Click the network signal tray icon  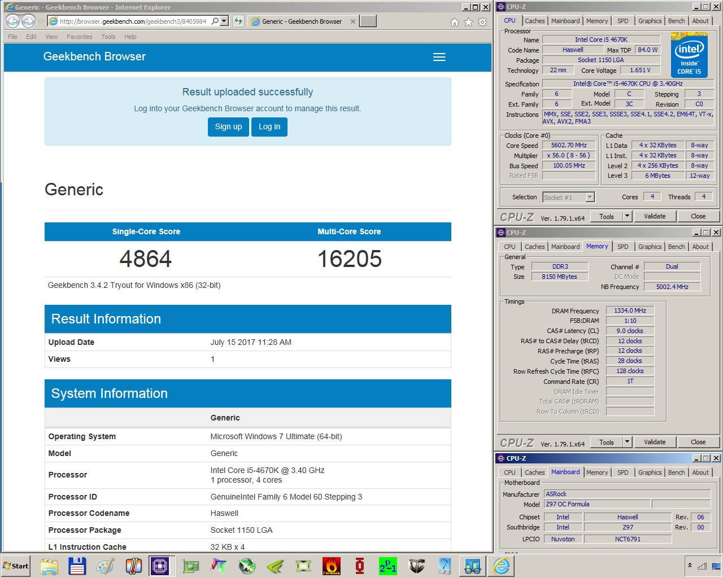(x=702, y=566)
